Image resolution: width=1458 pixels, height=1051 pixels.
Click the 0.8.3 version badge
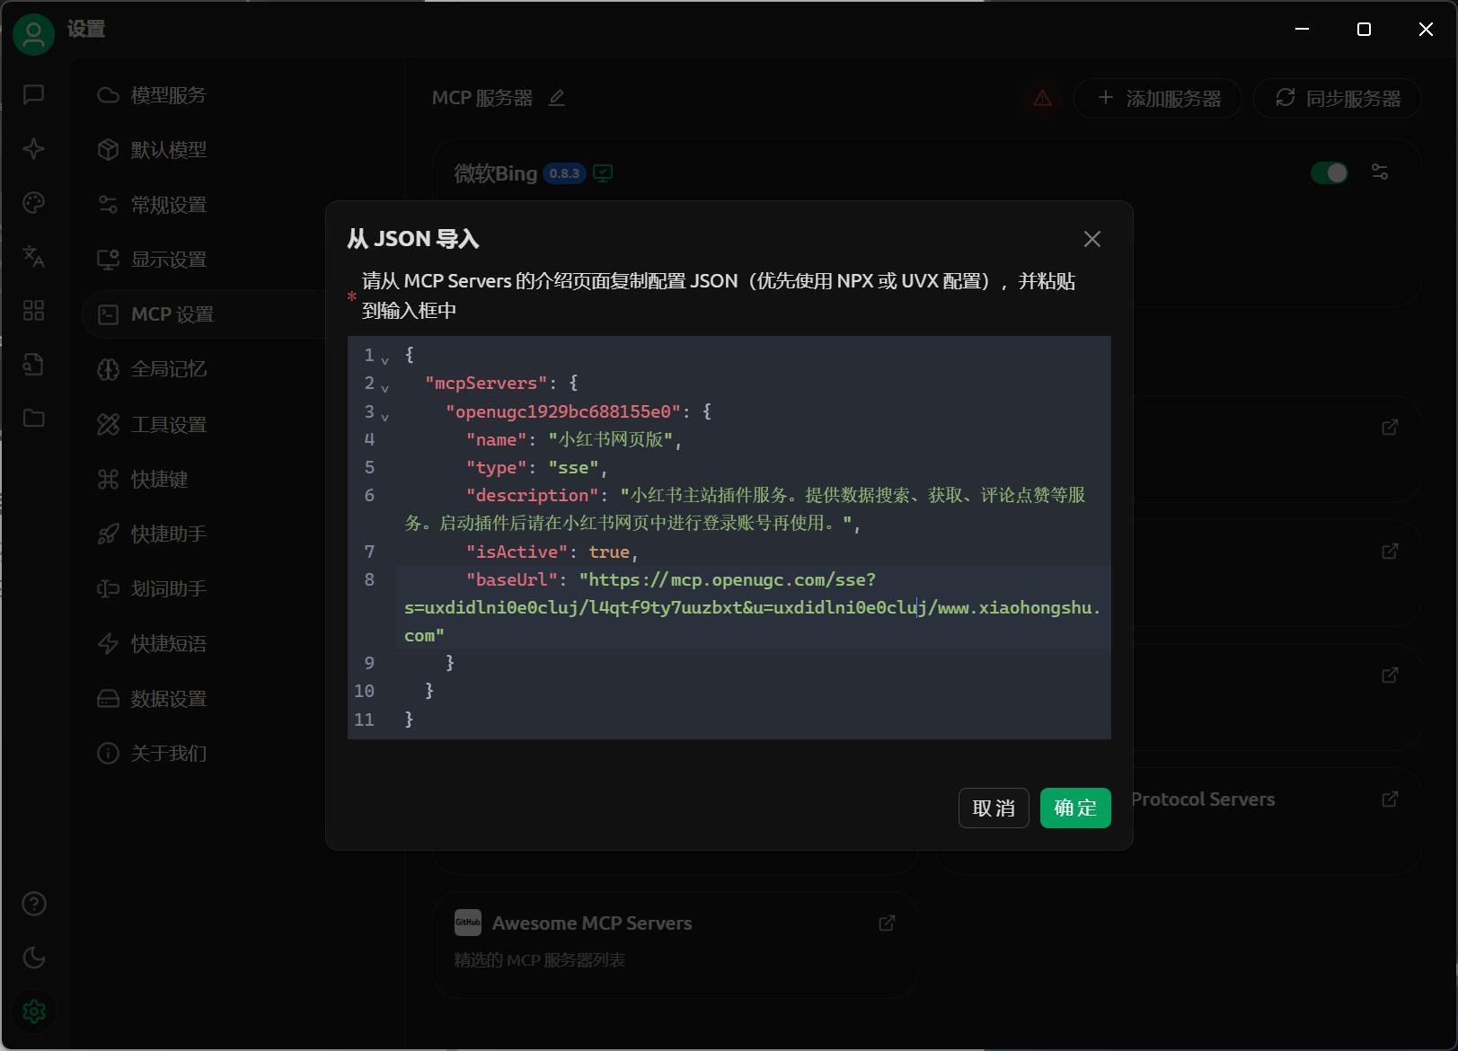click(564, 173)
